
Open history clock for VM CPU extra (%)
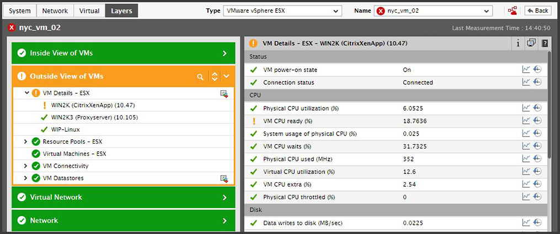[x=537, y=184]
